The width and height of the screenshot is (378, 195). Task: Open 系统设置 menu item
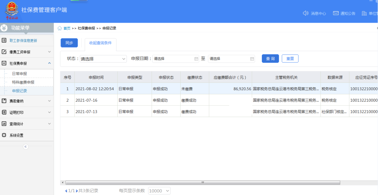tap(27, 135)
